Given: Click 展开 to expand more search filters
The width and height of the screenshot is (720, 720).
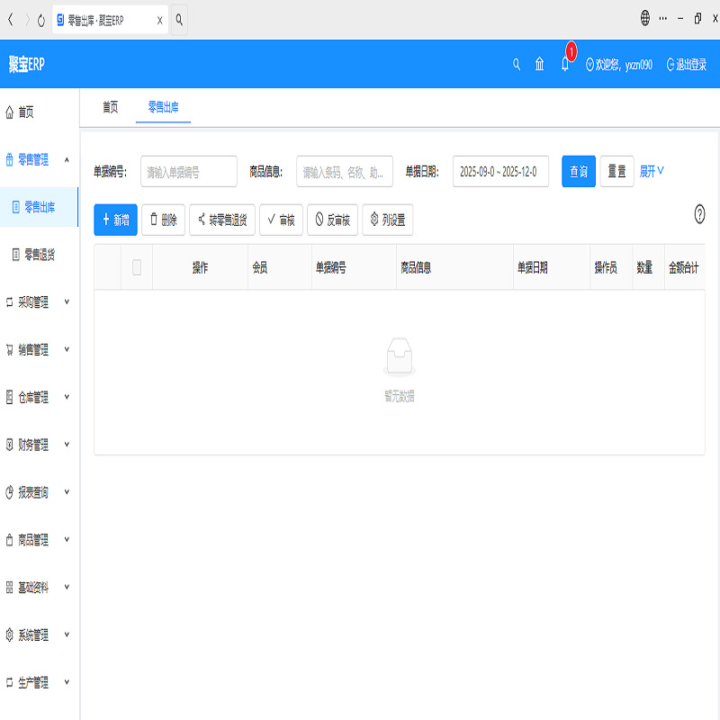Looking at the screenshot, I should tap(647, 171).
